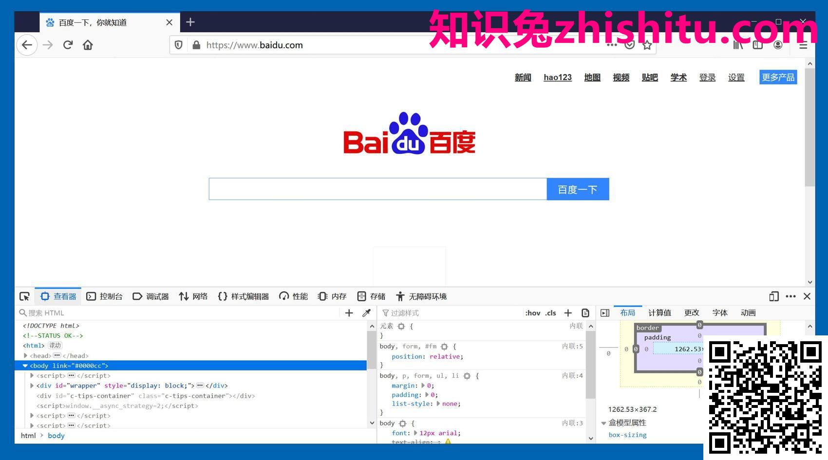This screenshot has width=828, height=460.
Task: Click the padlock site security icon
Action: pos(196,45)
